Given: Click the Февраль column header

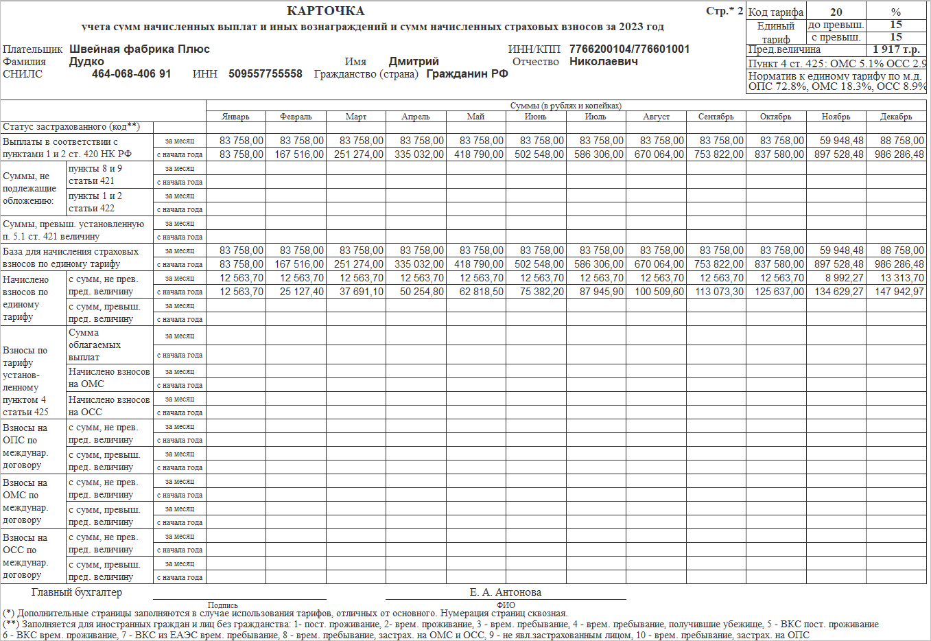Looking at the screenshot, I should 296,117.
